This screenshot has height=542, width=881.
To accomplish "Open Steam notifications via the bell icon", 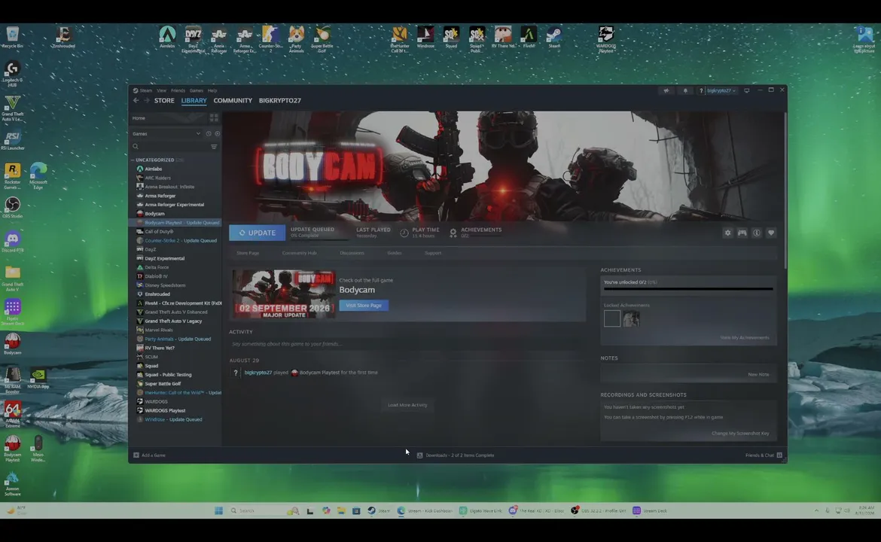I will pyautogui.click(x=685, y=90).
